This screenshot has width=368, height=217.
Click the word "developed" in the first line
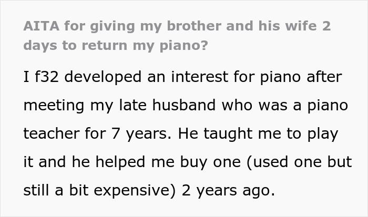pyautogui.click(x=103, y=77)
